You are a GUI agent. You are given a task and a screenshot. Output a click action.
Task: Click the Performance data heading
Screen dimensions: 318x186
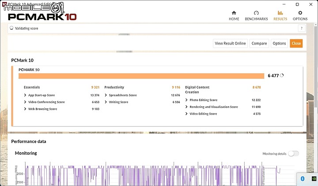tap(29, 141)
